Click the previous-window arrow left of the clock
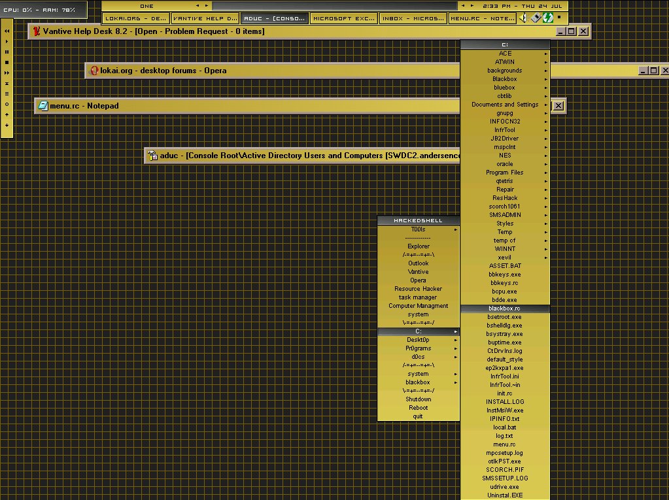 [x=463, y=6]
